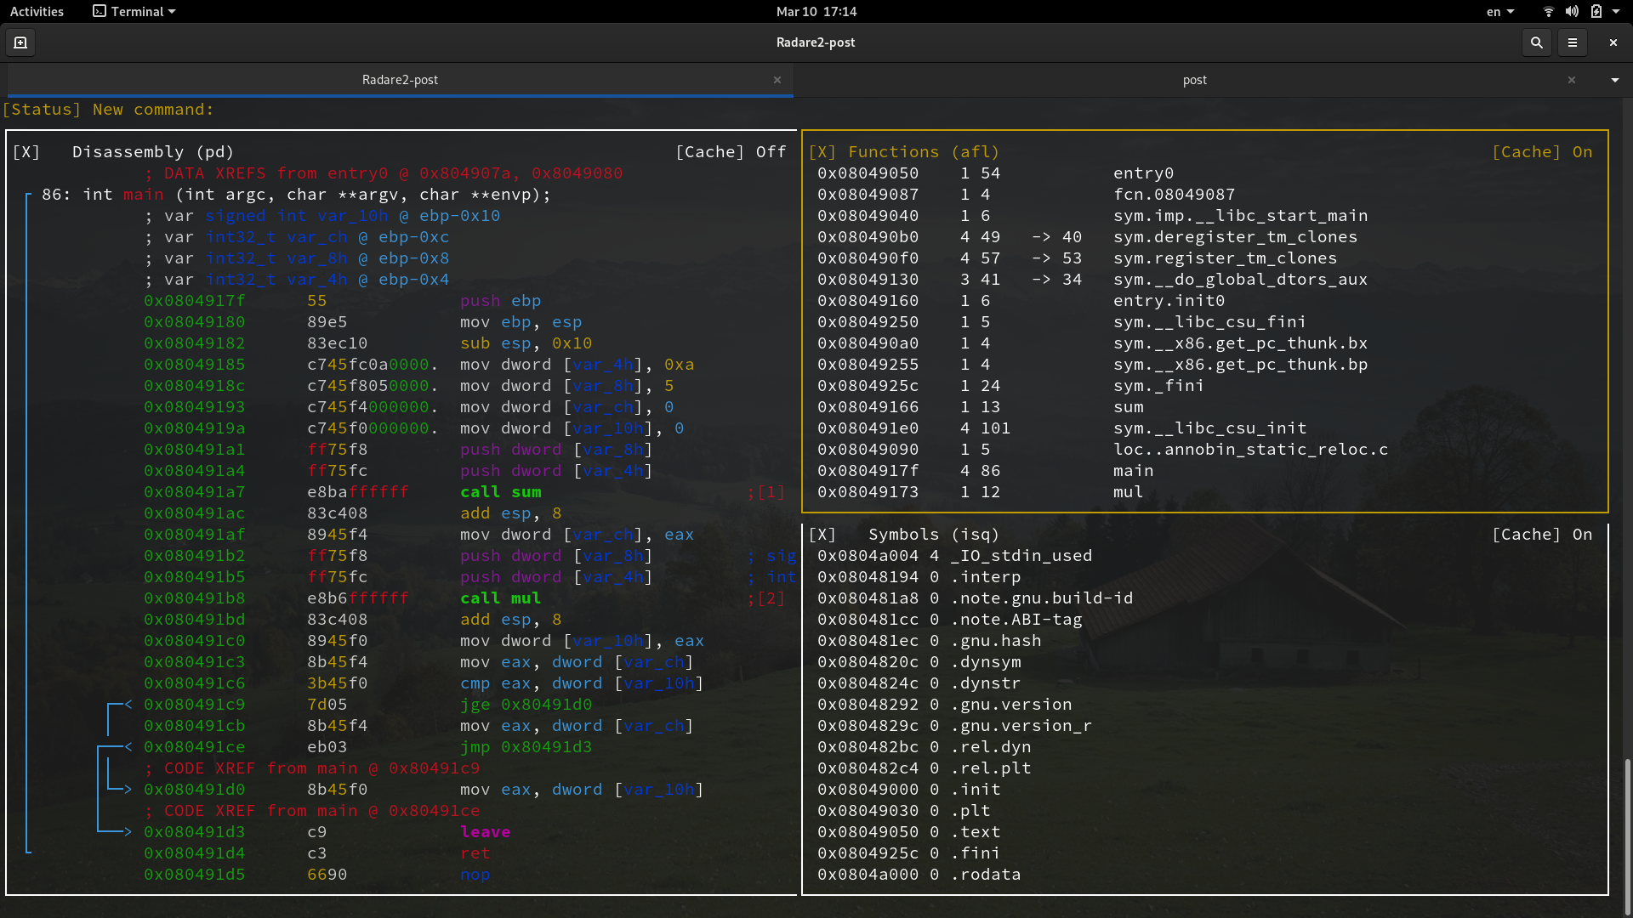Click the volume icon in the top bar
The width and height of the screenshot is (1633, 918).
click(1572, 11)
